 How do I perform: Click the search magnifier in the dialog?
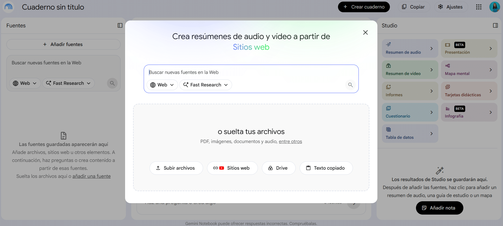351,85
